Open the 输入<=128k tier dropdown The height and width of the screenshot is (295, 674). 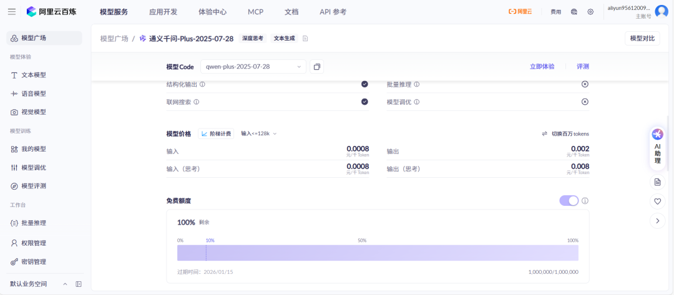pyautogui.click(x=258, y=133)
